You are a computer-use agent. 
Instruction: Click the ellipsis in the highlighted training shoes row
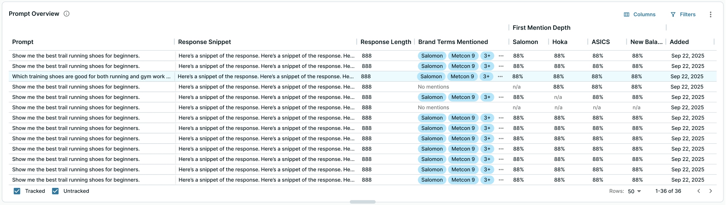point(500,77)
